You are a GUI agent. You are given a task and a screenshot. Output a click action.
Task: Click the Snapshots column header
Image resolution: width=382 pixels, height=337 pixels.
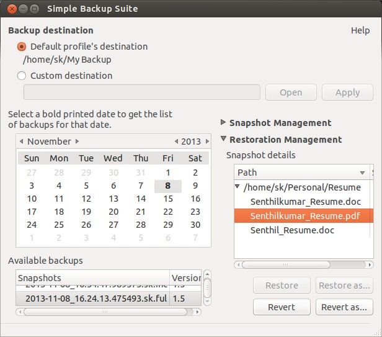click(93, 277)
